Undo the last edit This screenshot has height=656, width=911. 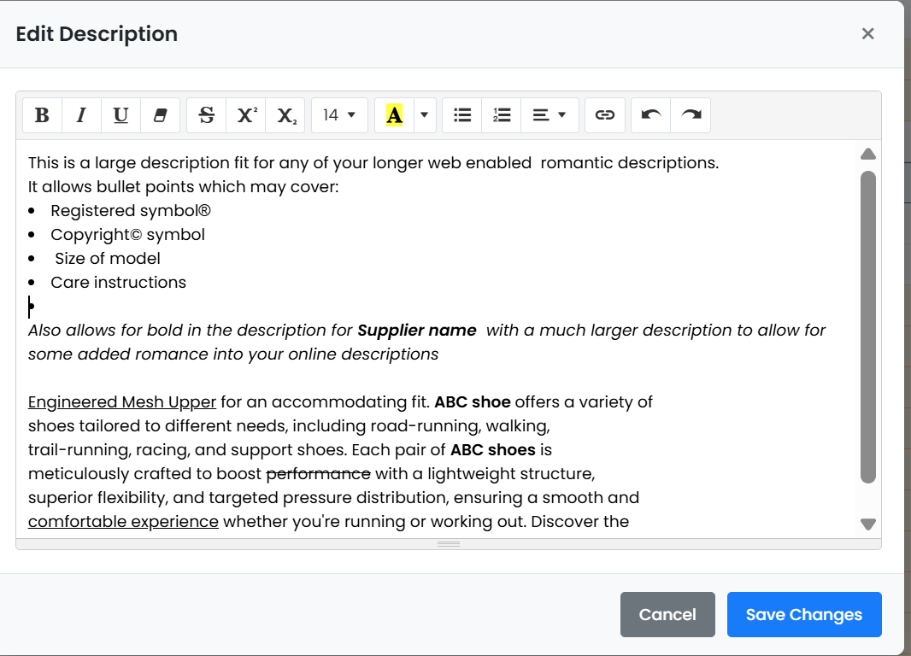(651, 115)
